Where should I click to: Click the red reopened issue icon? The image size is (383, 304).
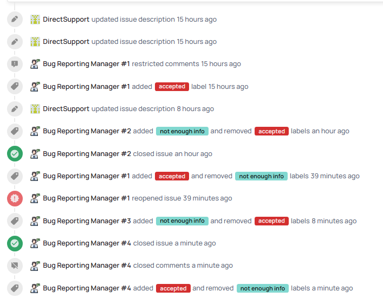(15, 198)
